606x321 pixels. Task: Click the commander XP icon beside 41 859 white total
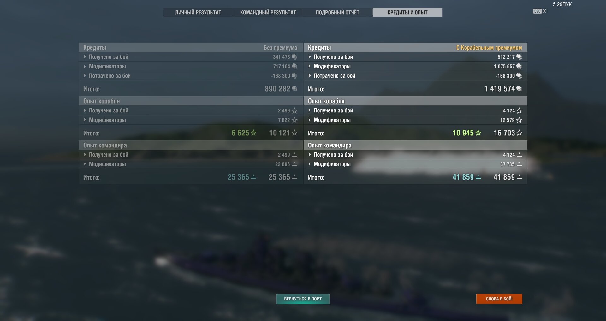(519, 177)
